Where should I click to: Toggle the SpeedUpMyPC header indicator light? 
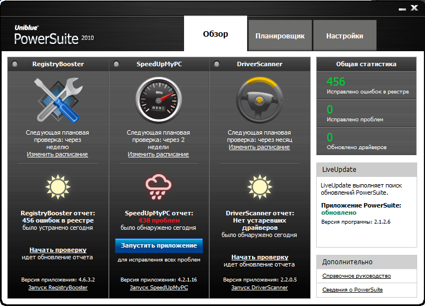click(116, 64)
